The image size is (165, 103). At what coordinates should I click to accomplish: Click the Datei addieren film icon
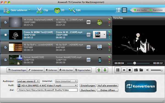tap(7, 10)
